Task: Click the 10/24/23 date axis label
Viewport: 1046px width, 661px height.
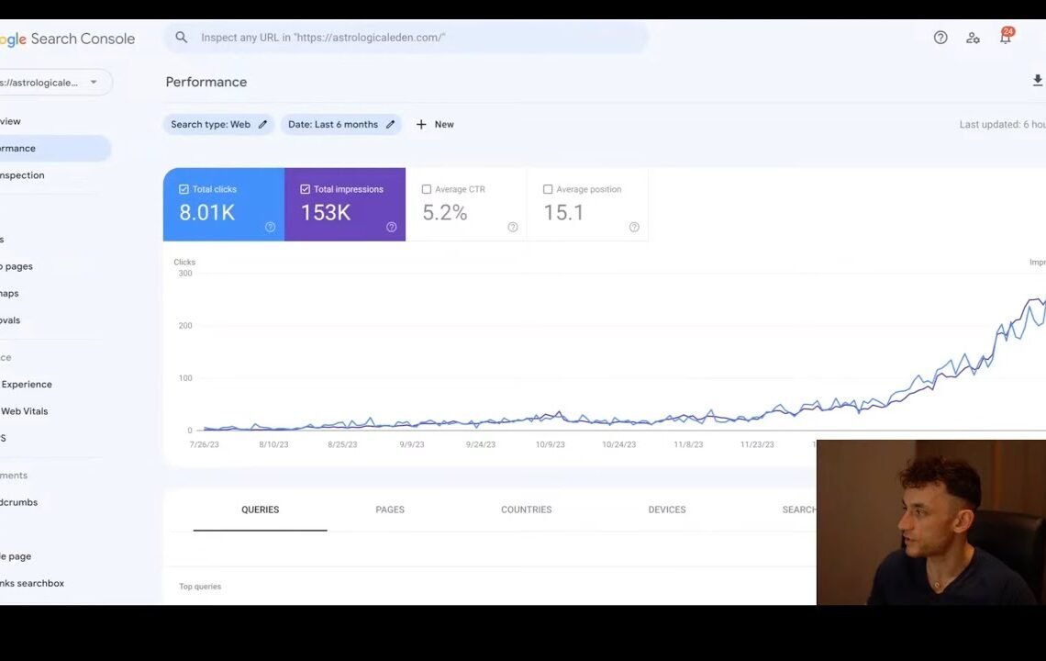Action: (x=619, y=444)
